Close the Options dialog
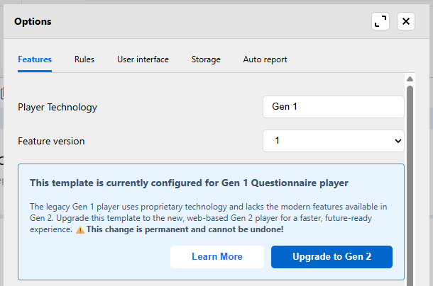 click(406, 21)
